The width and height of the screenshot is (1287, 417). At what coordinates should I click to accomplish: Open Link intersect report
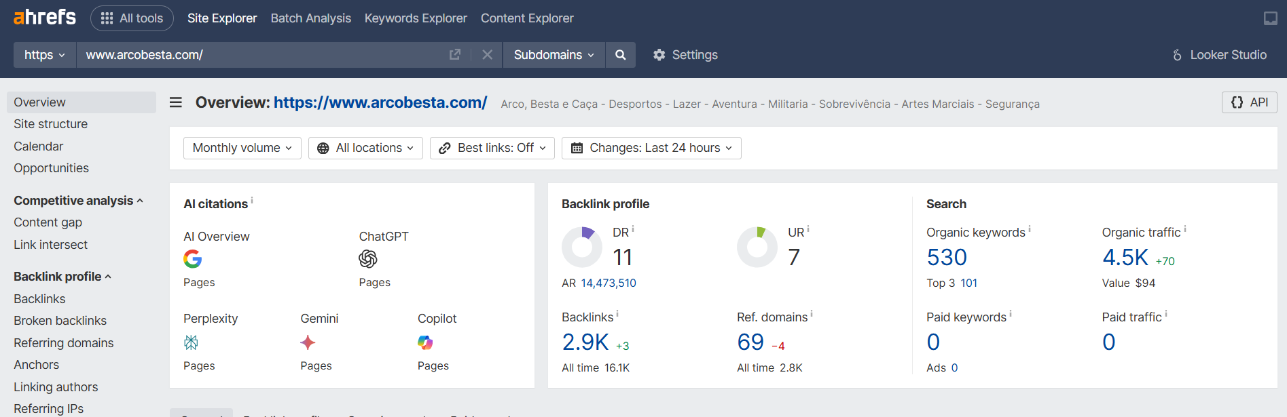point(51,245)
